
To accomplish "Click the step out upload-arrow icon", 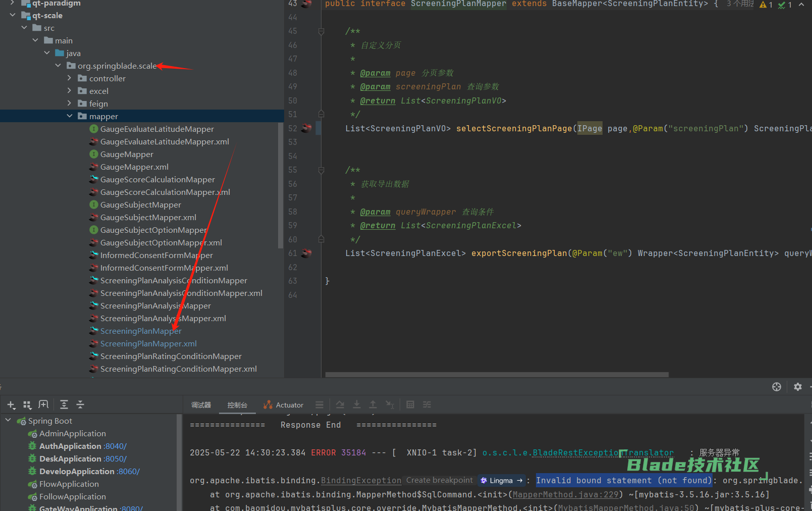I will (x=372, y=404).
